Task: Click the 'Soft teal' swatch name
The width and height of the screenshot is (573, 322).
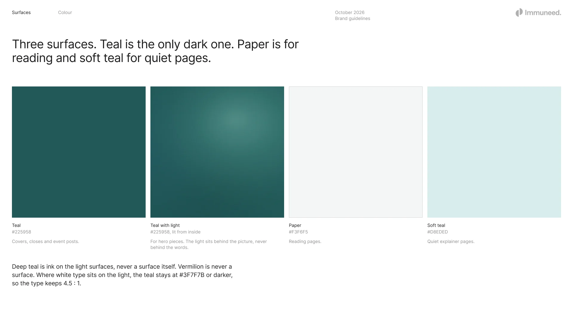Action: click(x=436, y=225)
